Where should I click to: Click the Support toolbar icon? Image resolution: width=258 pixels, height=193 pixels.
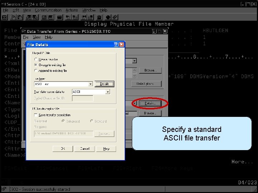pyautogui.click(x=108, y=17)
